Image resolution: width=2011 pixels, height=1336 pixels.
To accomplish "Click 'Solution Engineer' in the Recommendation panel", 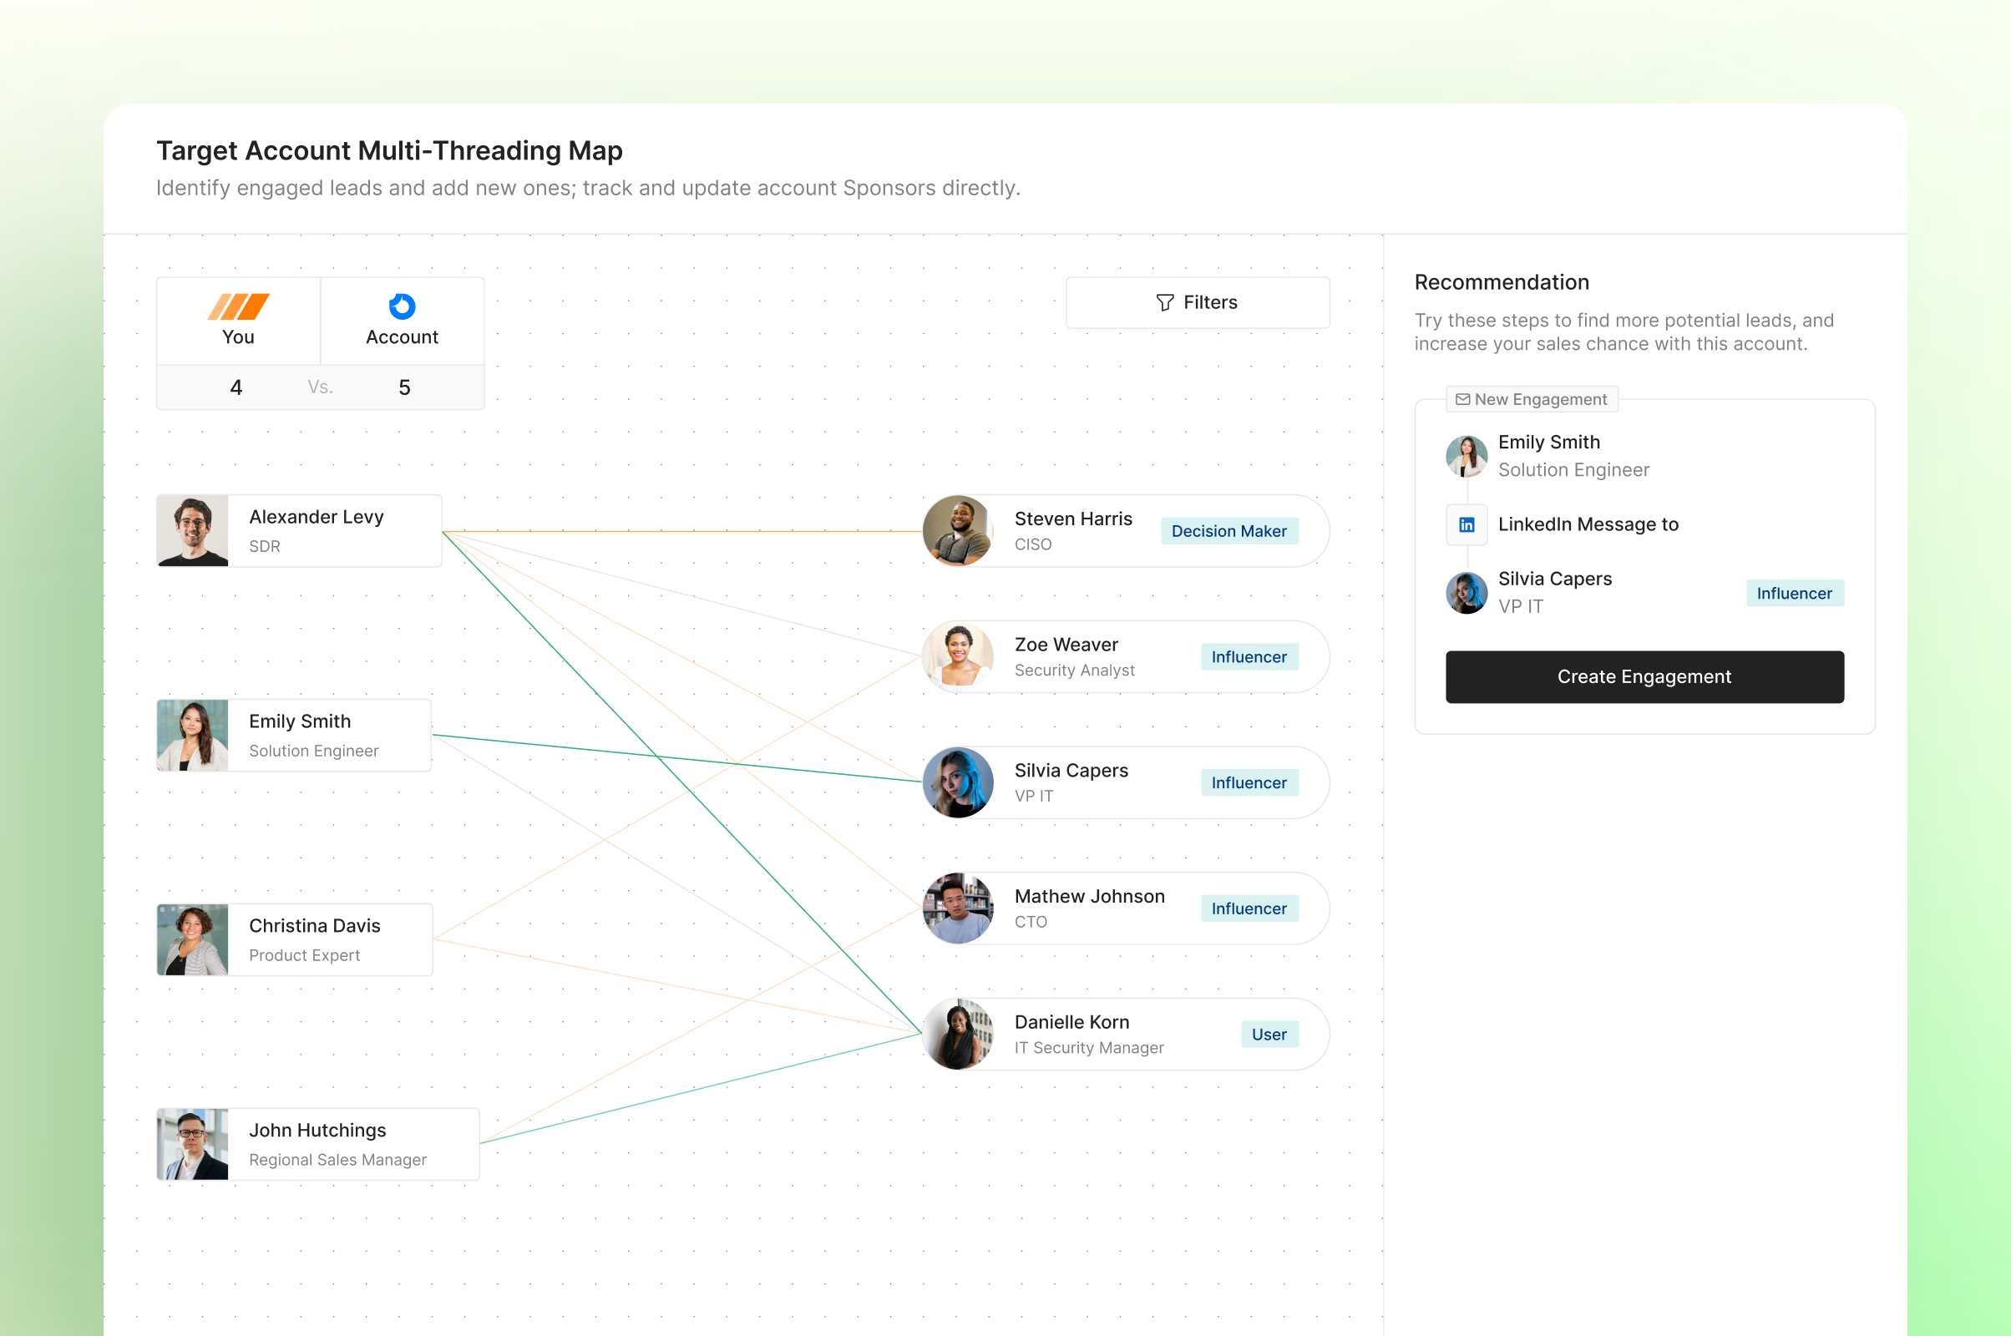I will [x=1574, y=469].
